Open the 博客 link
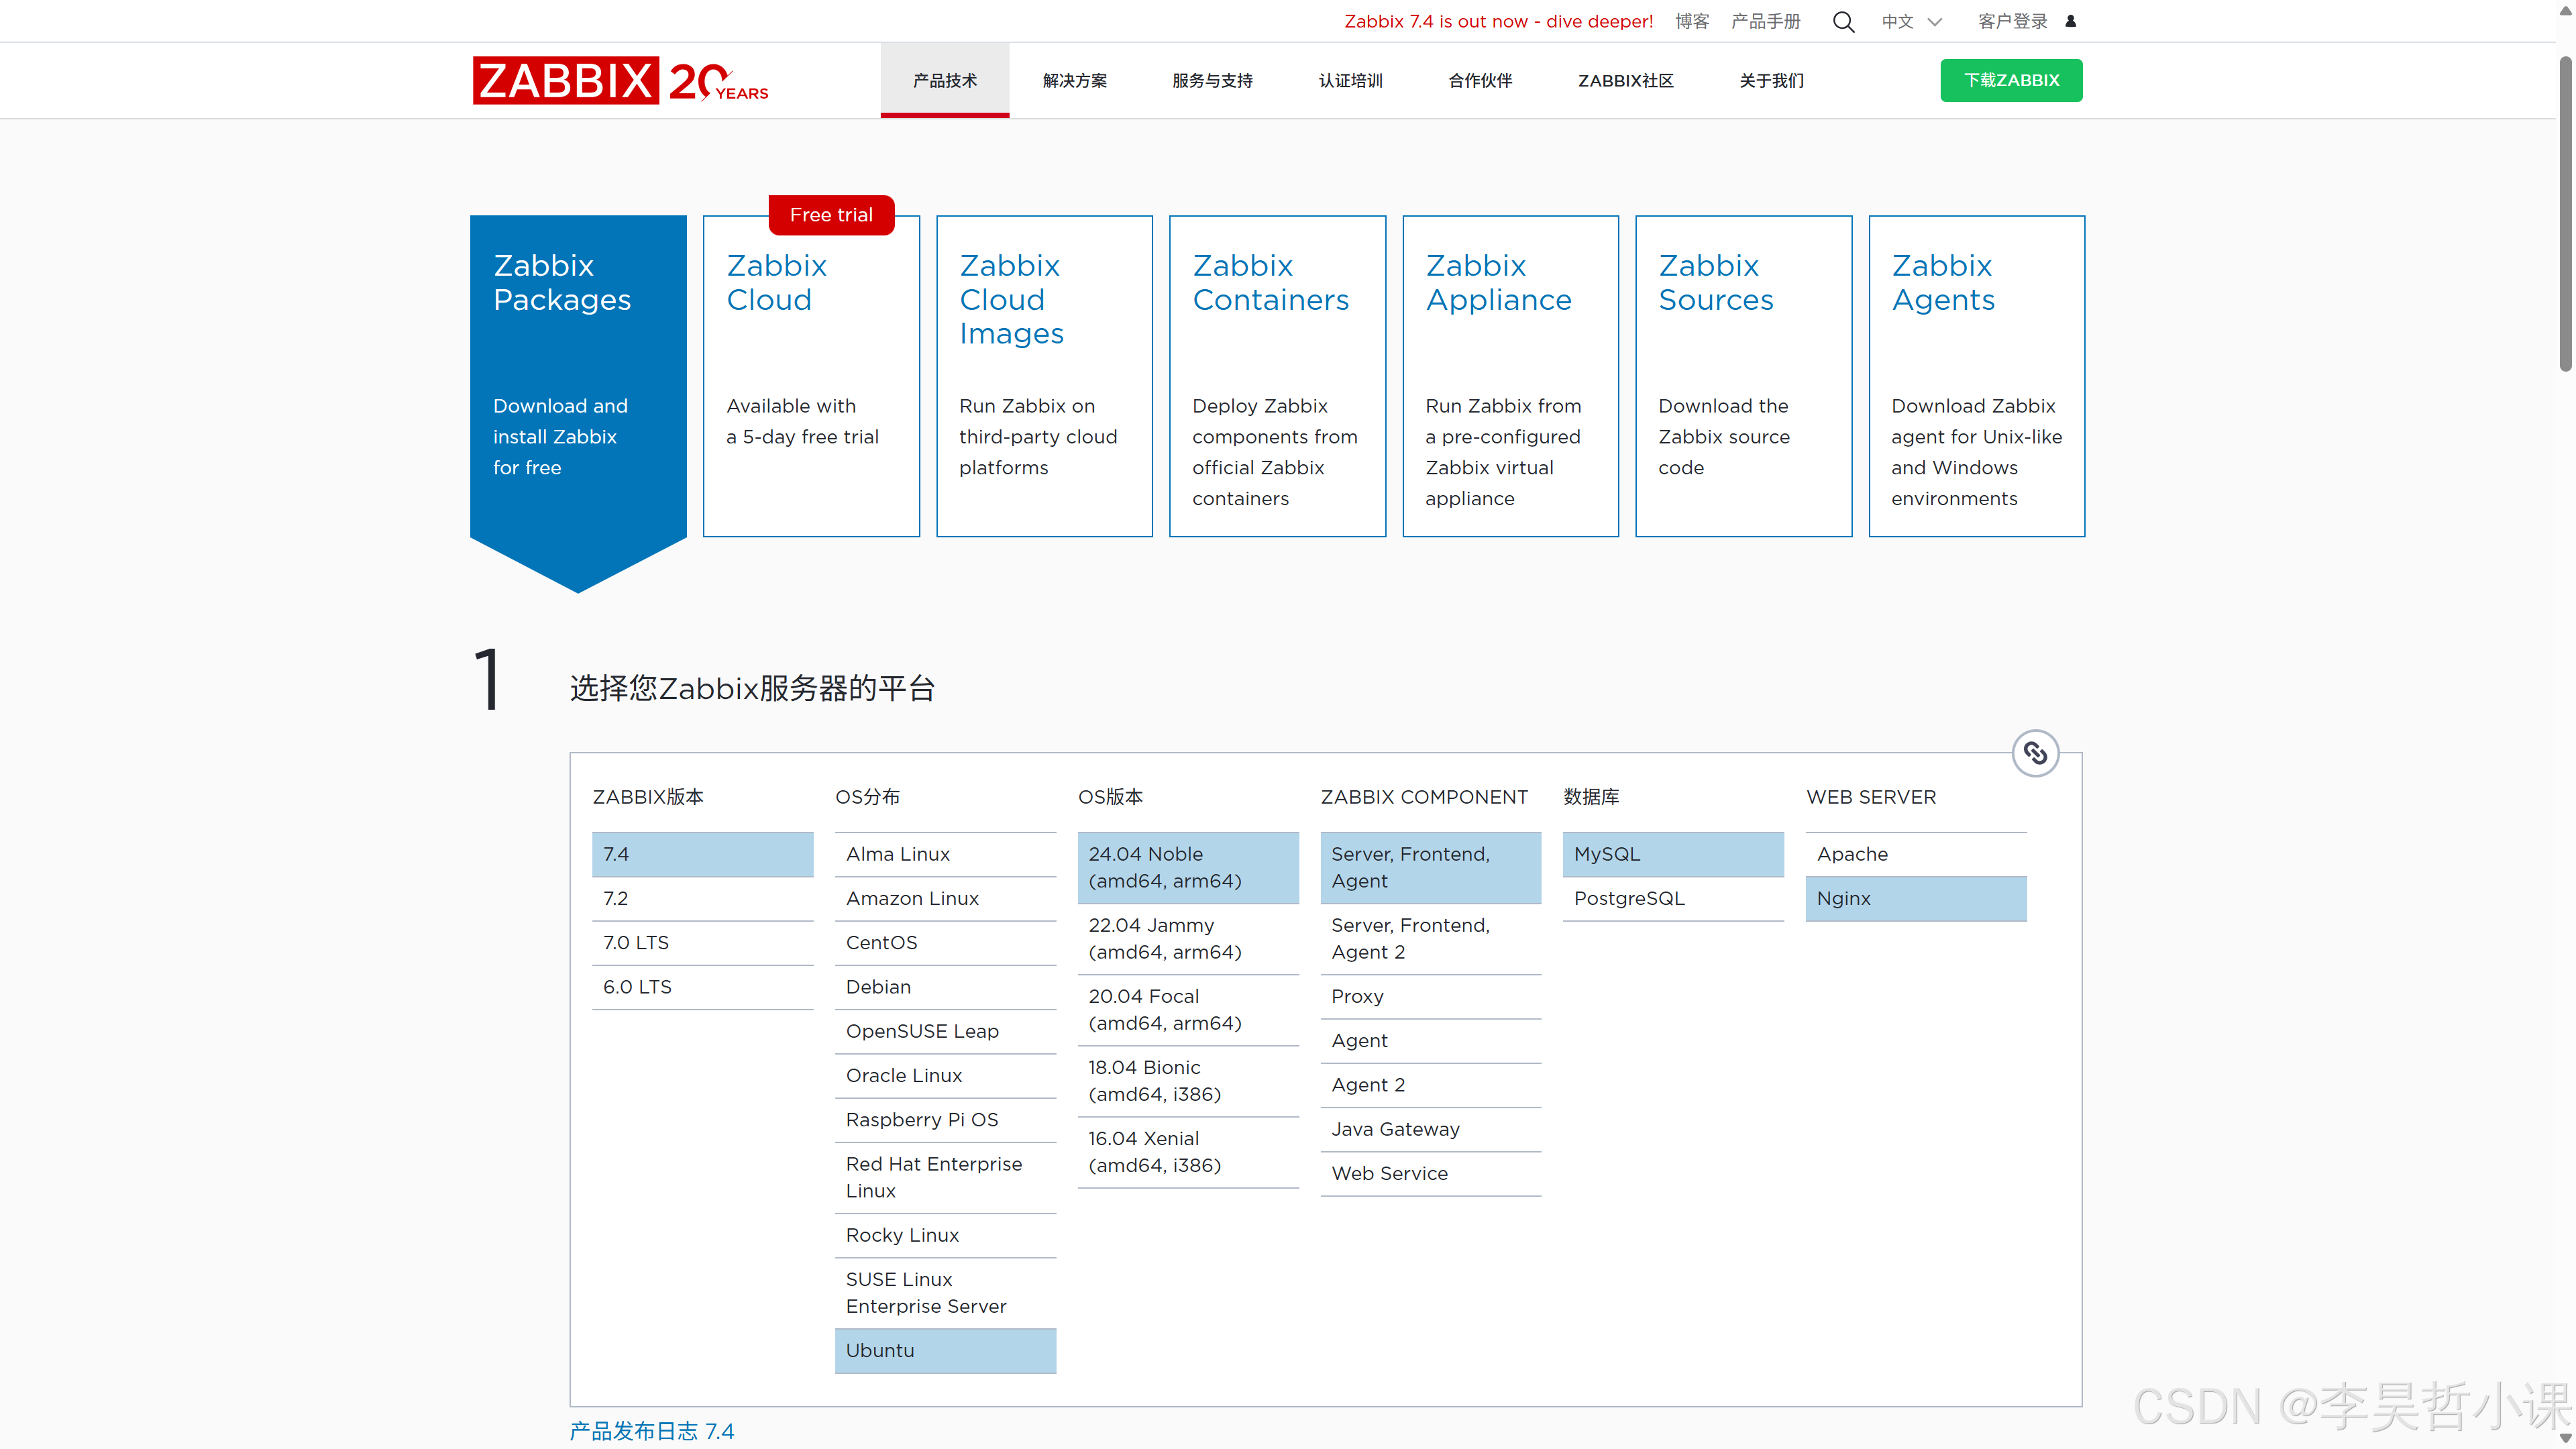Screen dimensions: 2576x1449 click(x=1692, y=22)
